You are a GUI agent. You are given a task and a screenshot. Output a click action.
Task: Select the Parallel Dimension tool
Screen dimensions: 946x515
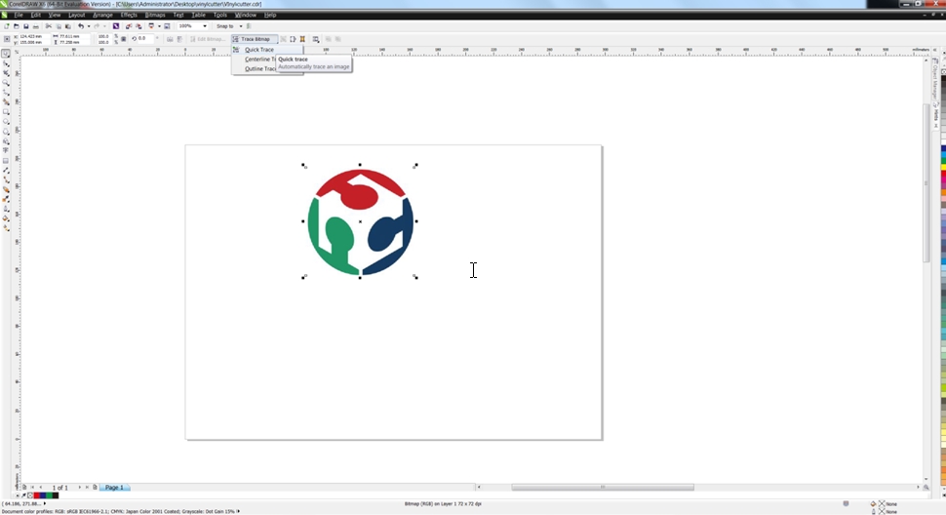click(6, 170)
